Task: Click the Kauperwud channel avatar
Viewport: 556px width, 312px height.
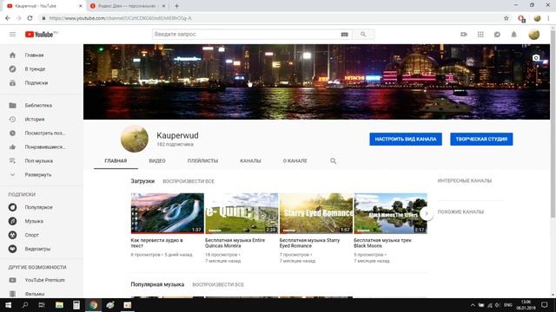Action: point(135,139)
